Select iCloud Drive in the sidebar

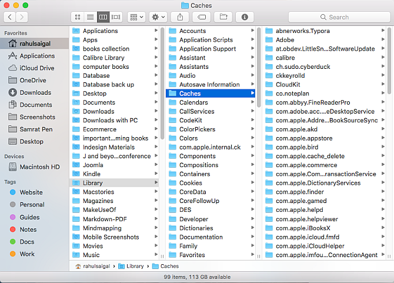click(x=36, y=68)
